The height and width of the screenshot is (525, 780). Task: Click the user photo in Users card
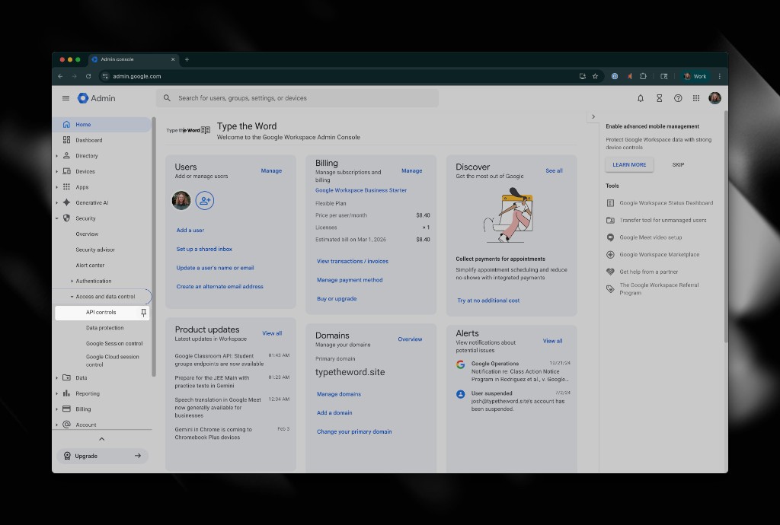pyautogui.click(x=181, y=201)
